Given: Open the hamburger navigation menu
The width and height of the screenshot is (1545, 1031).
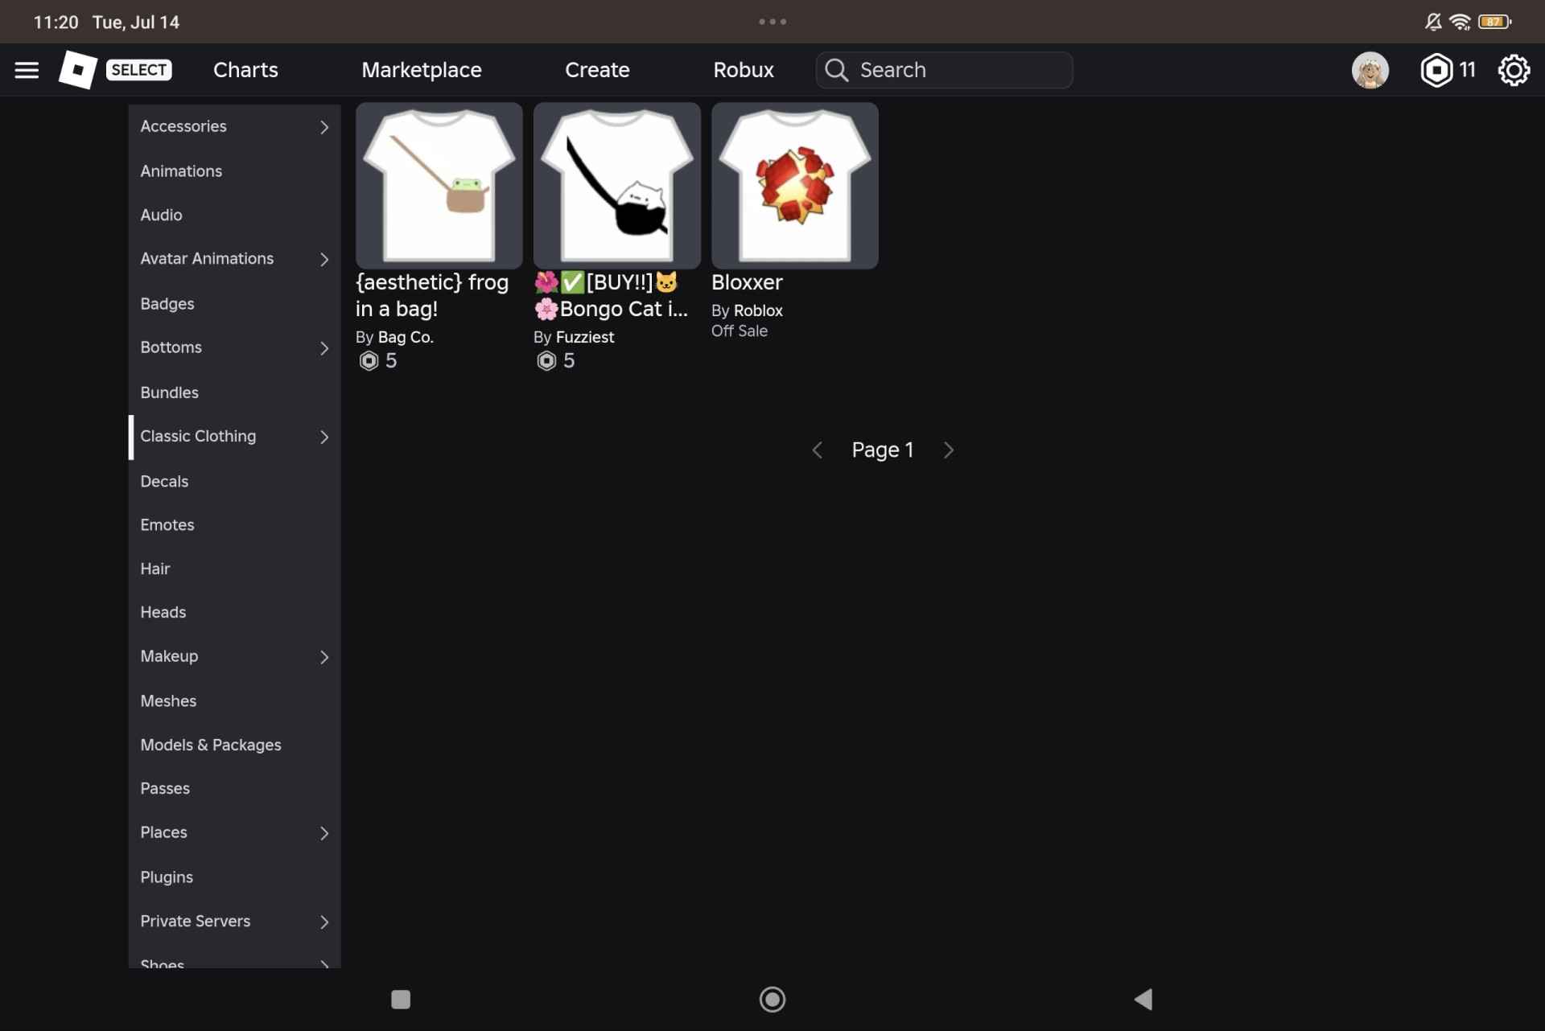Looking at the screenshot, I should tap(27, 70).
